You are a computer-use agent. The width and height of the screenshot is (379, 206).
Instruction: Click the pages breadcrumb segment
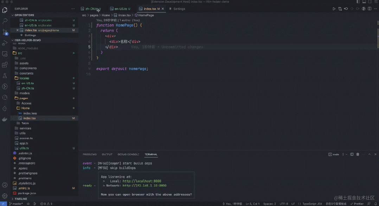(94, 15)
